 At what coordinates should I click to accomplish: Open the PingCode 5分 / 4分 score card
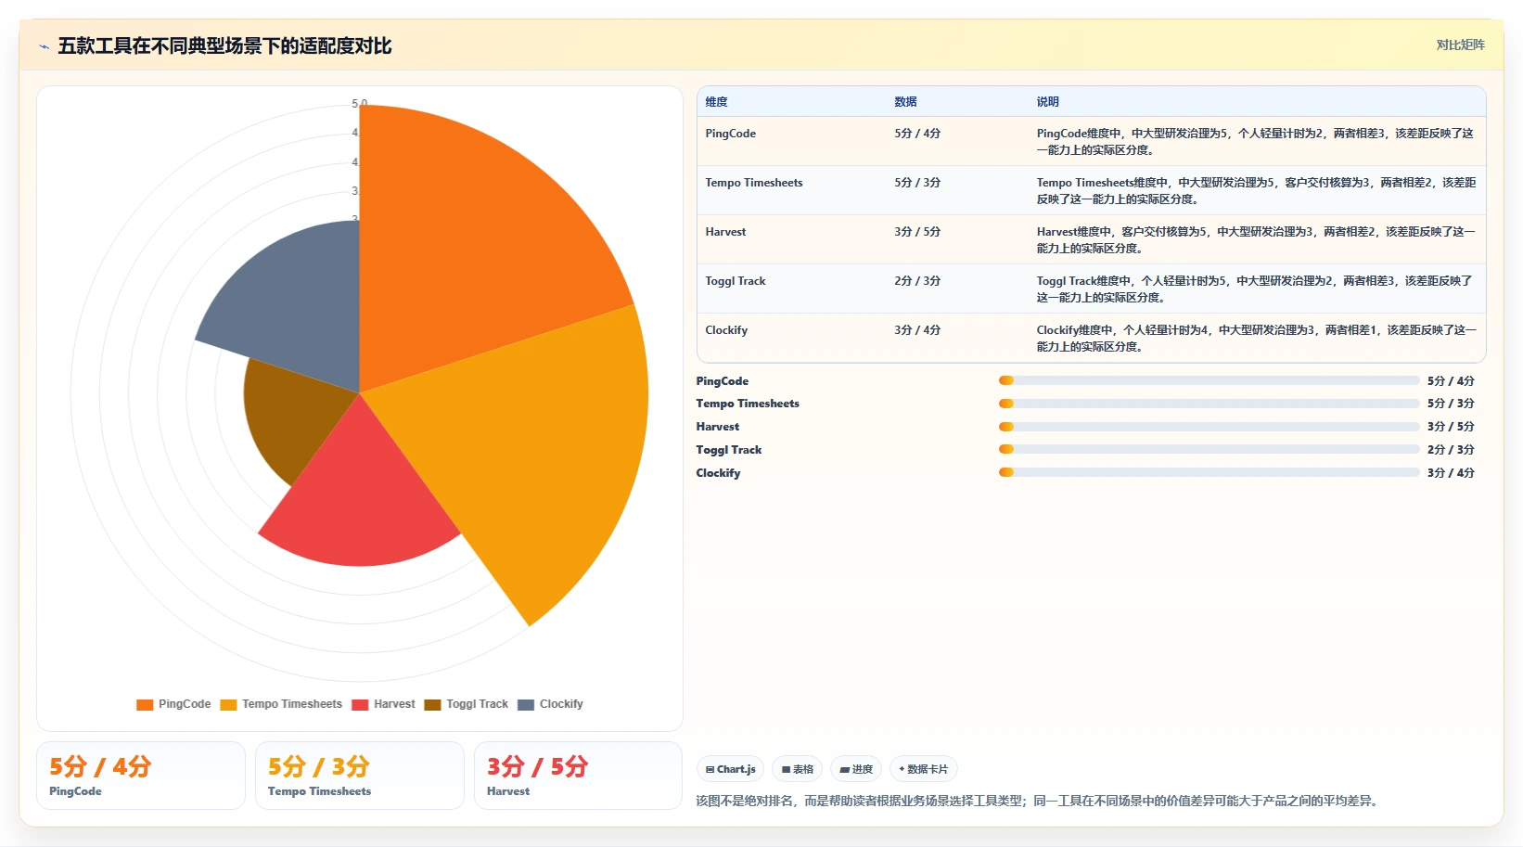(x=141, y=776)
